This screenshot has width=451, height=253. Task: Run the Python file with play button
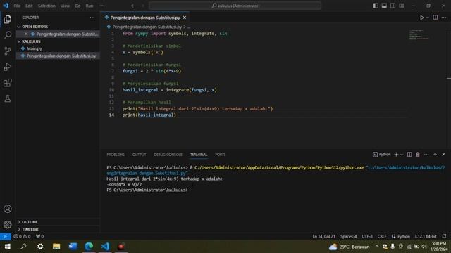[421, 18]
